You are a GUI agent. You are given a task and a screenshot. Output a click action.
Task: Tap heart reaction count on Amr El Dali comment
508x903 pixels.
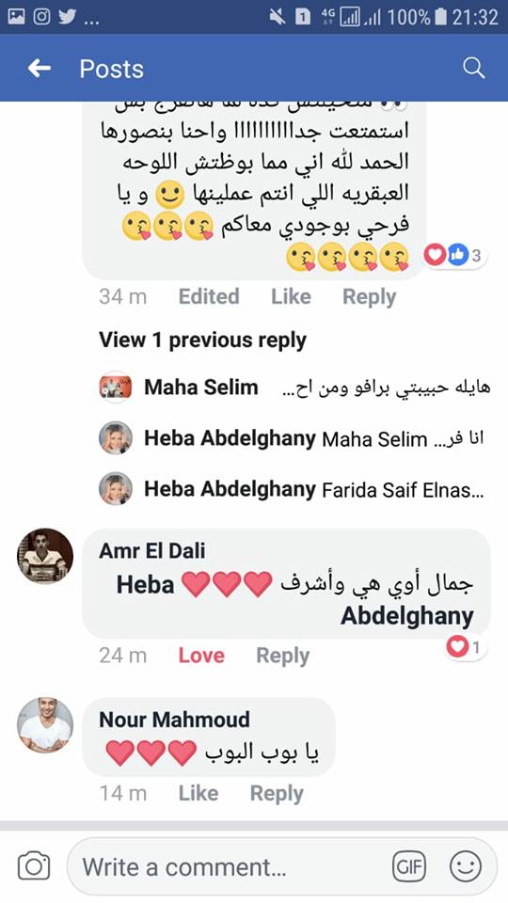tap(464, 647)
